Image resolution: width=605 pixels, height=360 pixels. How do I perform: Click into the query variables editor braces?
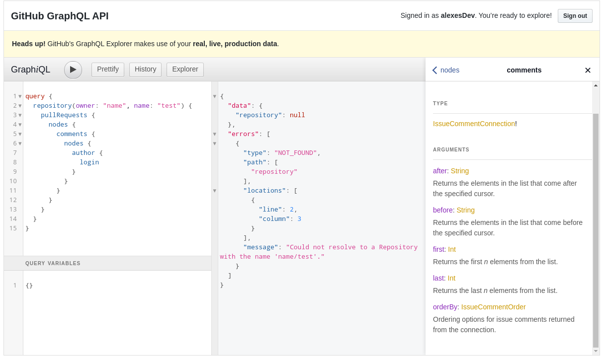click(x=29, y=286)
